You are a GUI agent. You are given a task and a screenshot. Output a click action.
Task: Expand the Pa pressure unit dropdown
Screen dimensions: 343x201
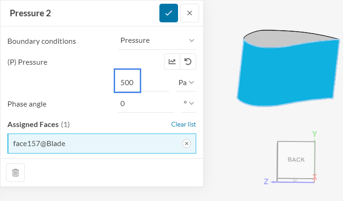point(186,83)
